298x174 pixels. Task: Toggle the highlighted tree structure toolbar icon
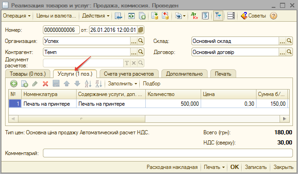point(218,16)
